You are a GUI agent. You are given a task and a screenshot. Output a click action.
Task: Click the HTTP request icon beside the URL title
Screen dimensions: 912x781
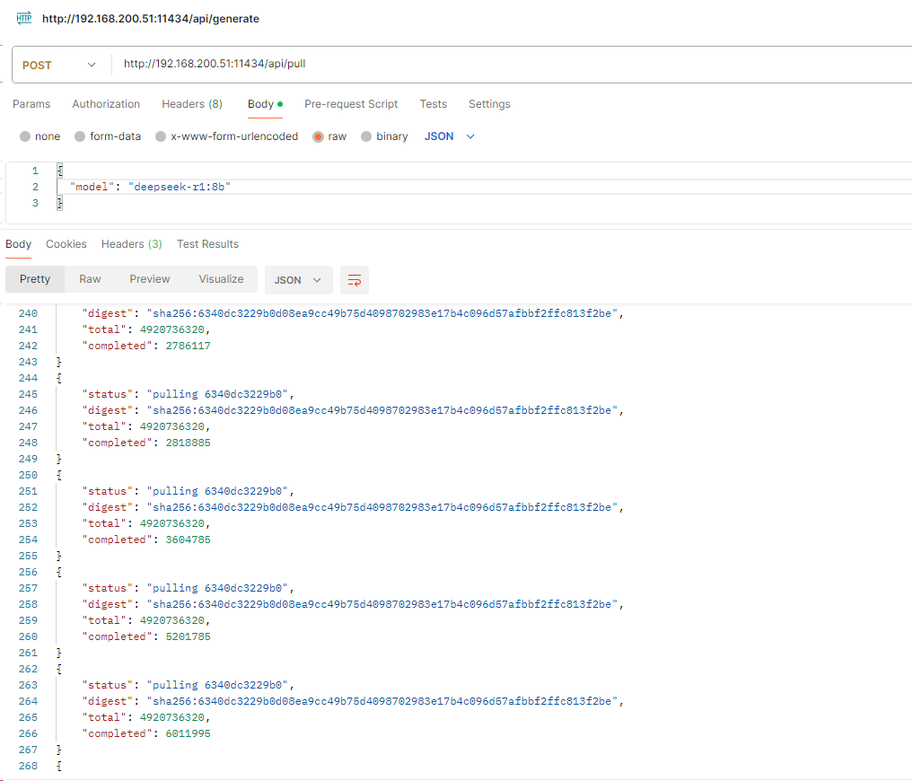[24, 18]
